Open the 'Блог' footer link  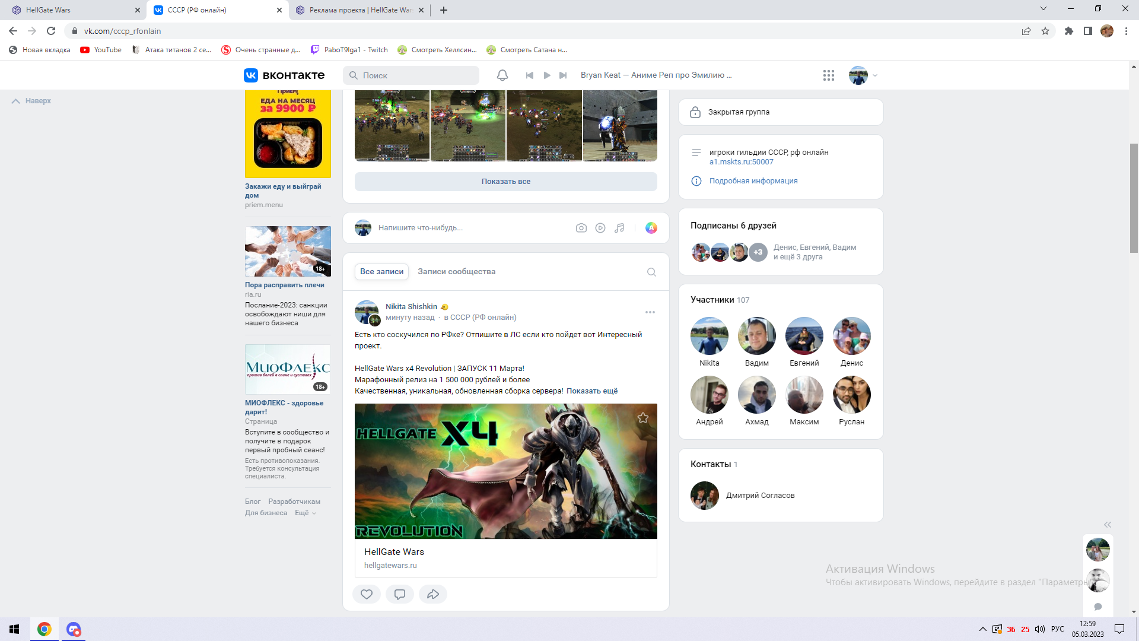tap(253, 502)
